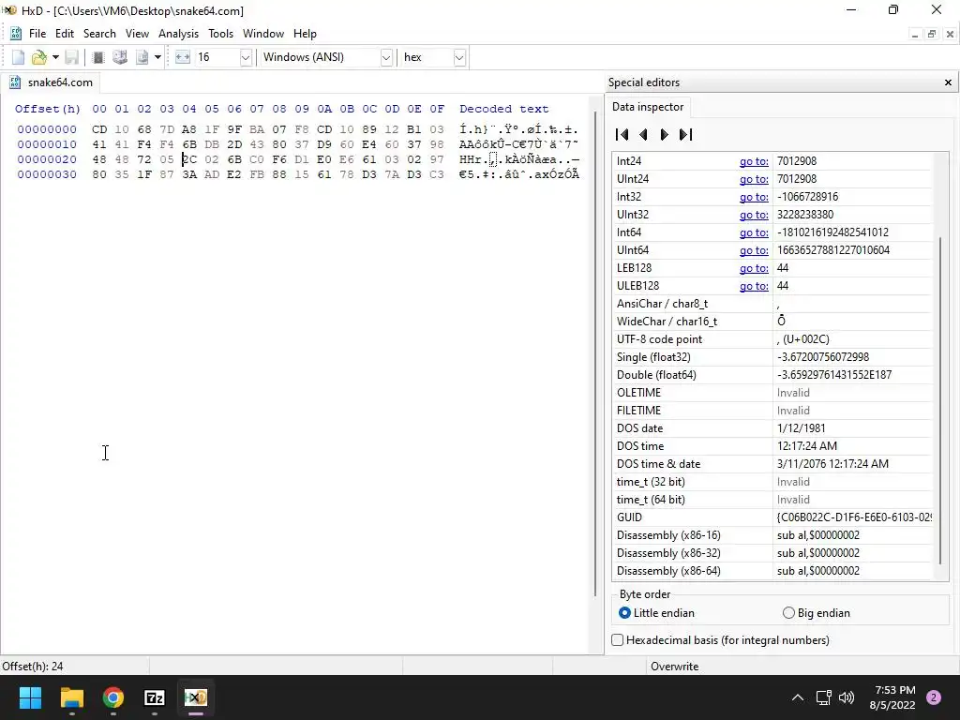Open the Windows (ANSI) encoding dropdown
Image resolution: width=960 pixels, height=720 pixels.
pos(385,57)
